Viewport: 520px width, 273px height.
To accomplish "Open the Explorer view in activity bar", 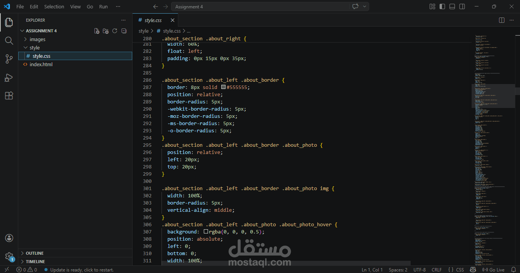I will (9, 22).
